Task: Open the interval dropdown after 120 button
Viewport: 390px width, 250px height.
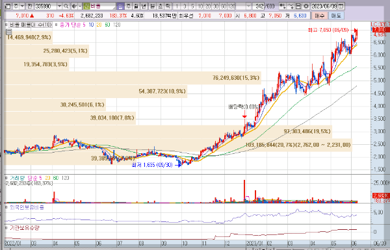Action: point(248,6)
